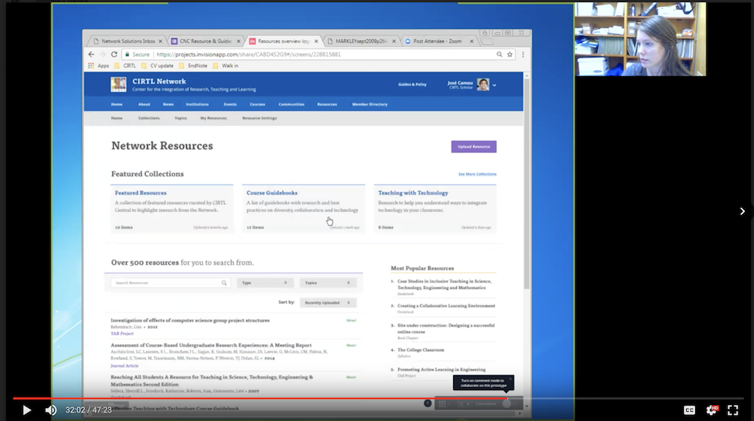This screenshot has height=421, width=754.
Task: Expand José Camou user dropdown
Action: point(495,85)
